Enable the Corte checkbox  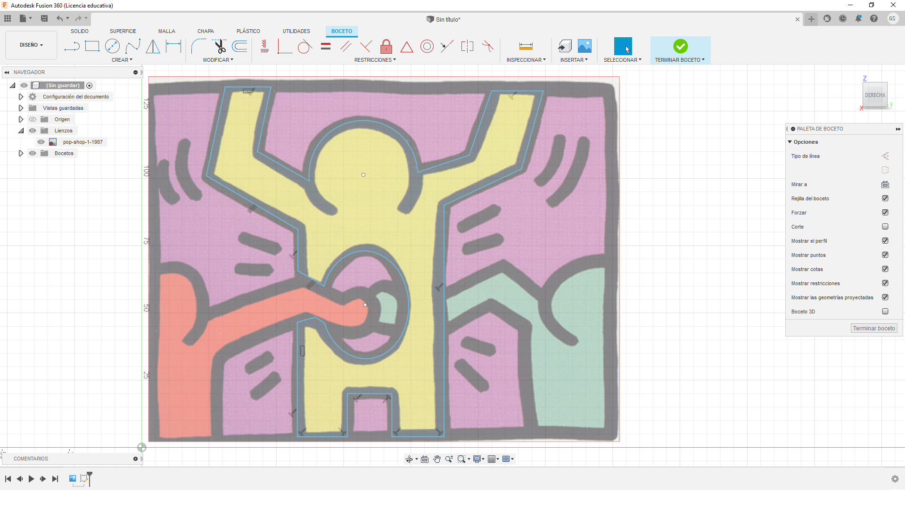click(885, 227)
